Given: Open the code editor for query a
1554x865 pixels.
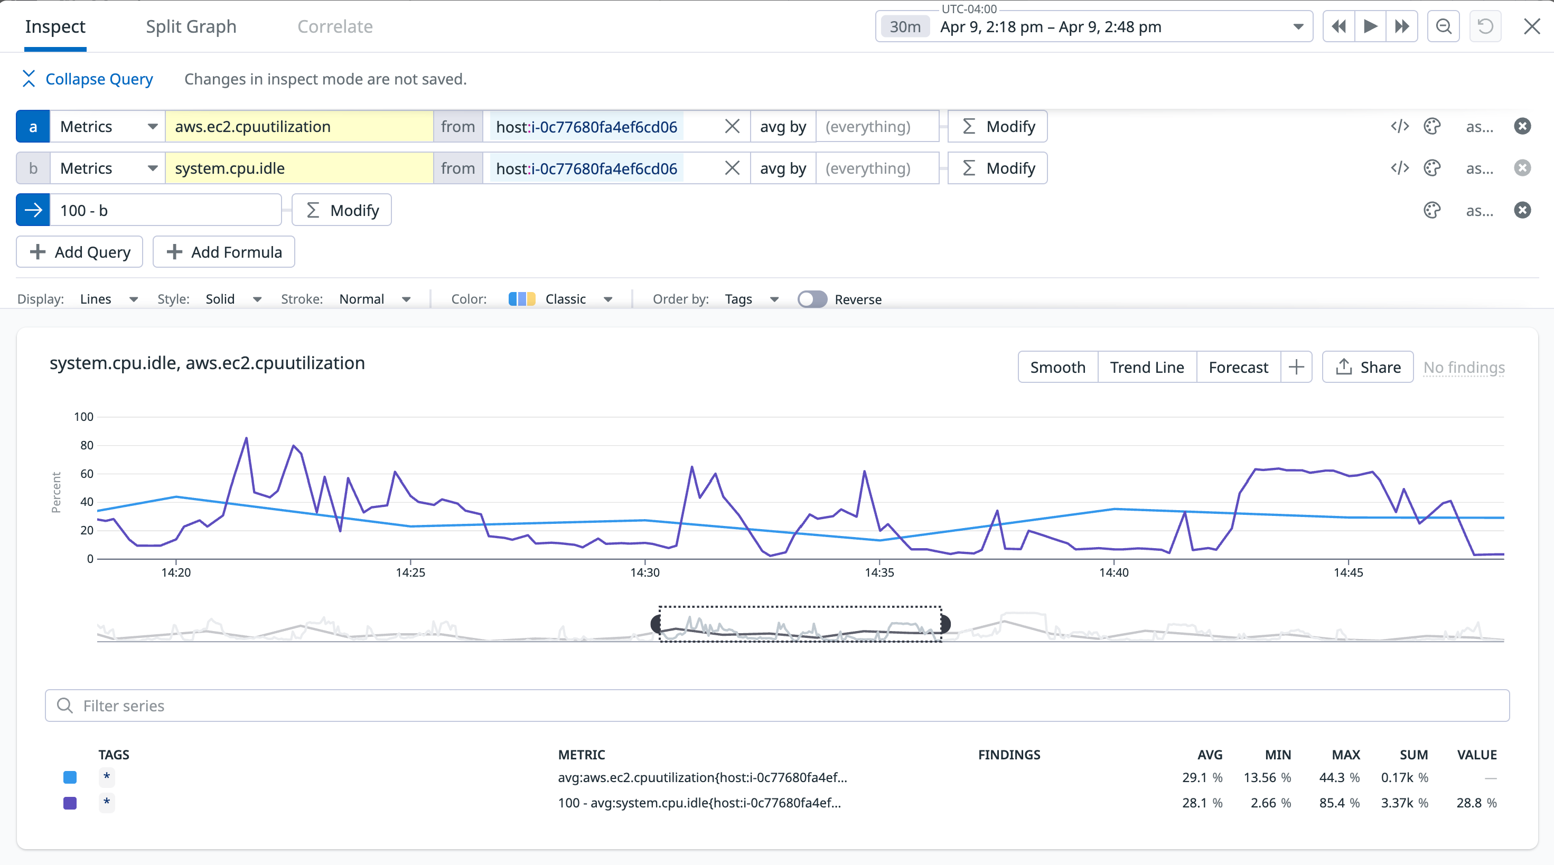Looking at the screenshot, I should point(1400,126).
